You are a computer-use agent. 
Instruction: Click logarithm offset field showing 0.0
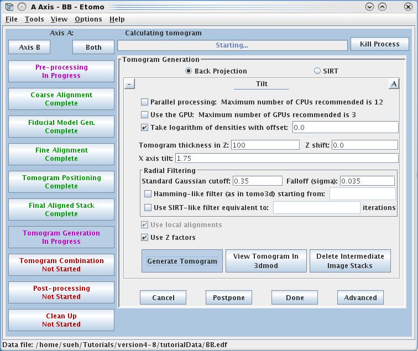click(x=346, y=127)
